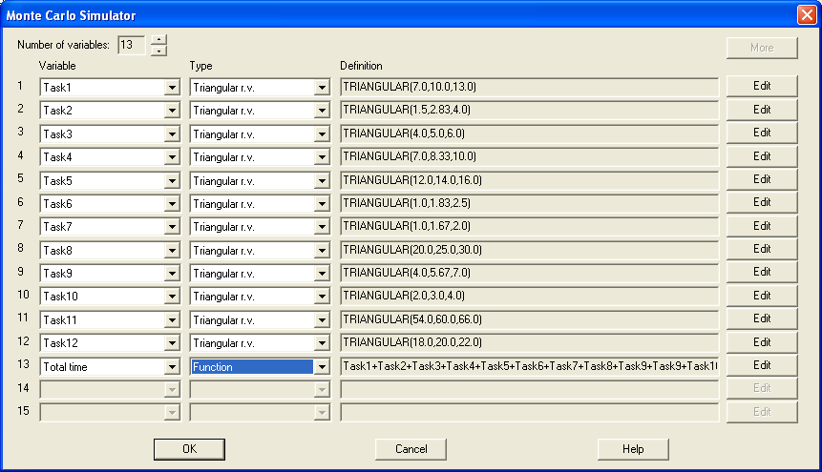822x472 pixels.
Task: Expand the Total time variable dropdown
Action: [172, 366]
